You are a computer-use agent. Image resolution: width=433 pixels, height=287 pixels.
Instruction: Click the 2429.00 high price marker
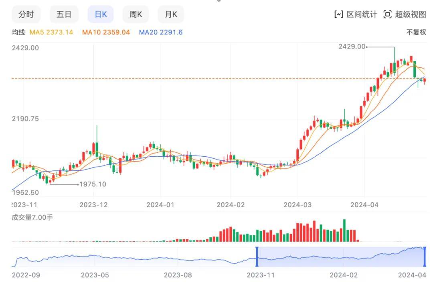[x=352, y=46]
